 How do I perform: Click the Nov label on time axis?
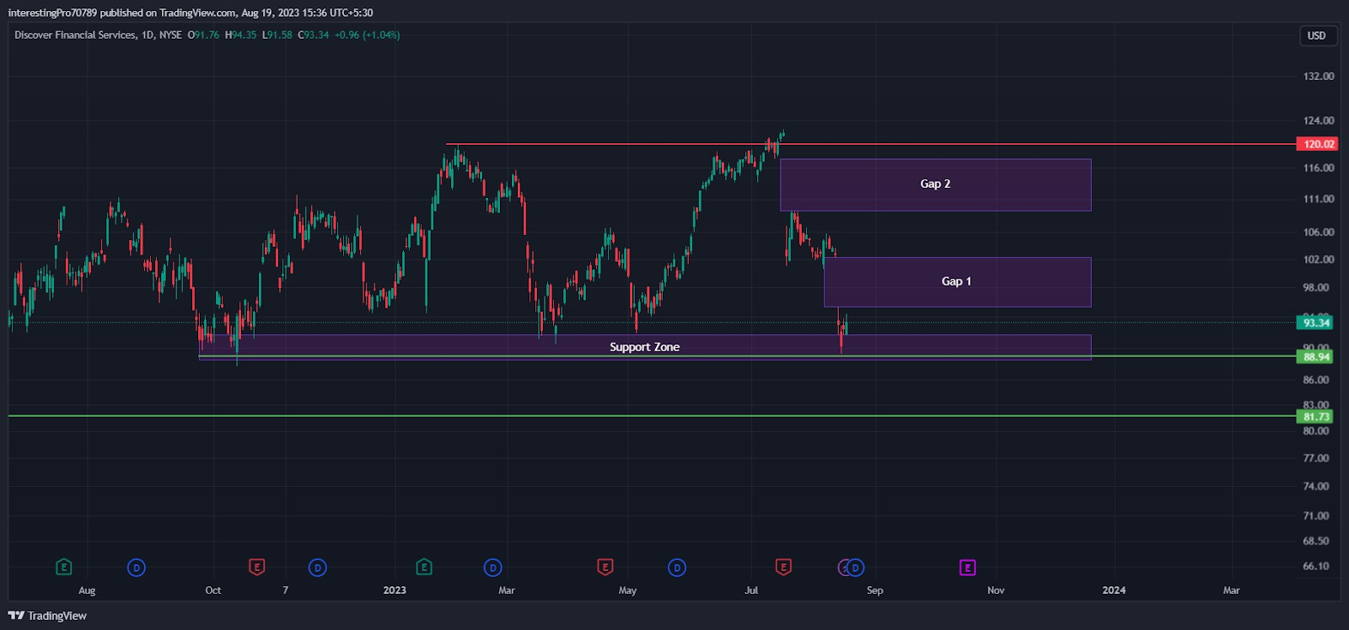pyautogui.click(x=996, y=590)
